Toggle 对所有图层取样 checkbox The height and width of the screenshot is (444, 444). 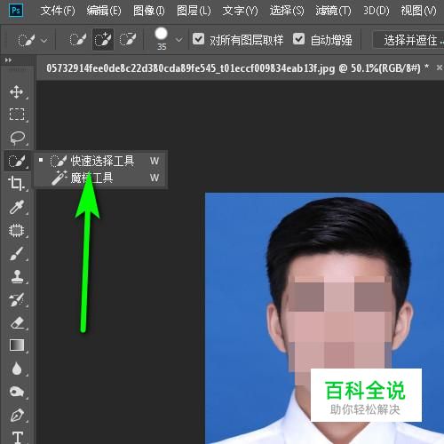click(x=198, y=39)
